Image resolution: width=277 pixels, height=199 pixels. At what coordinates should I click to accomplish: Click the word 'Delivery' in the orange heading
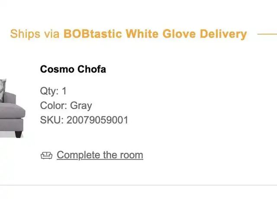[223, 34]
